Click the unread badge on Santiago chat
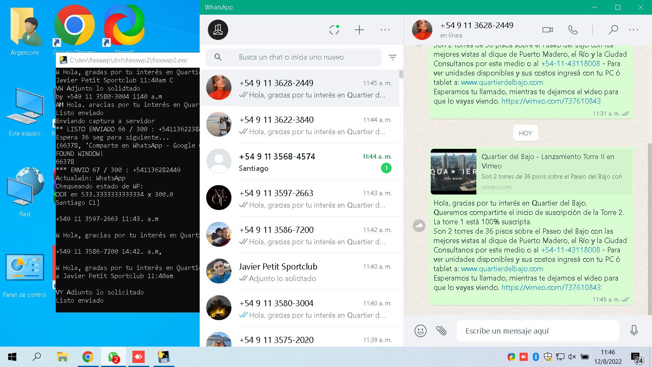The image size is (652, 367). point(386,168)
